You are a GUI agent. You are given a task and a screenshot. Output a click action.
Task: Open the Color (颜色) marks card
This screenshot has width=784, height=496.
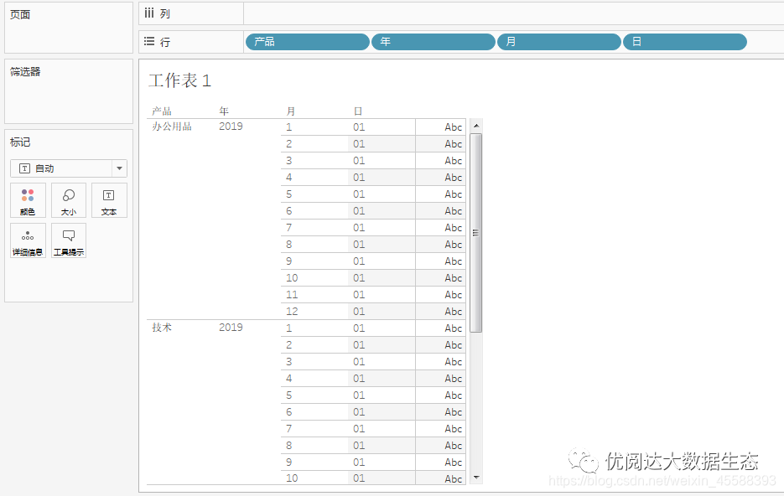[x=28, y=200]
